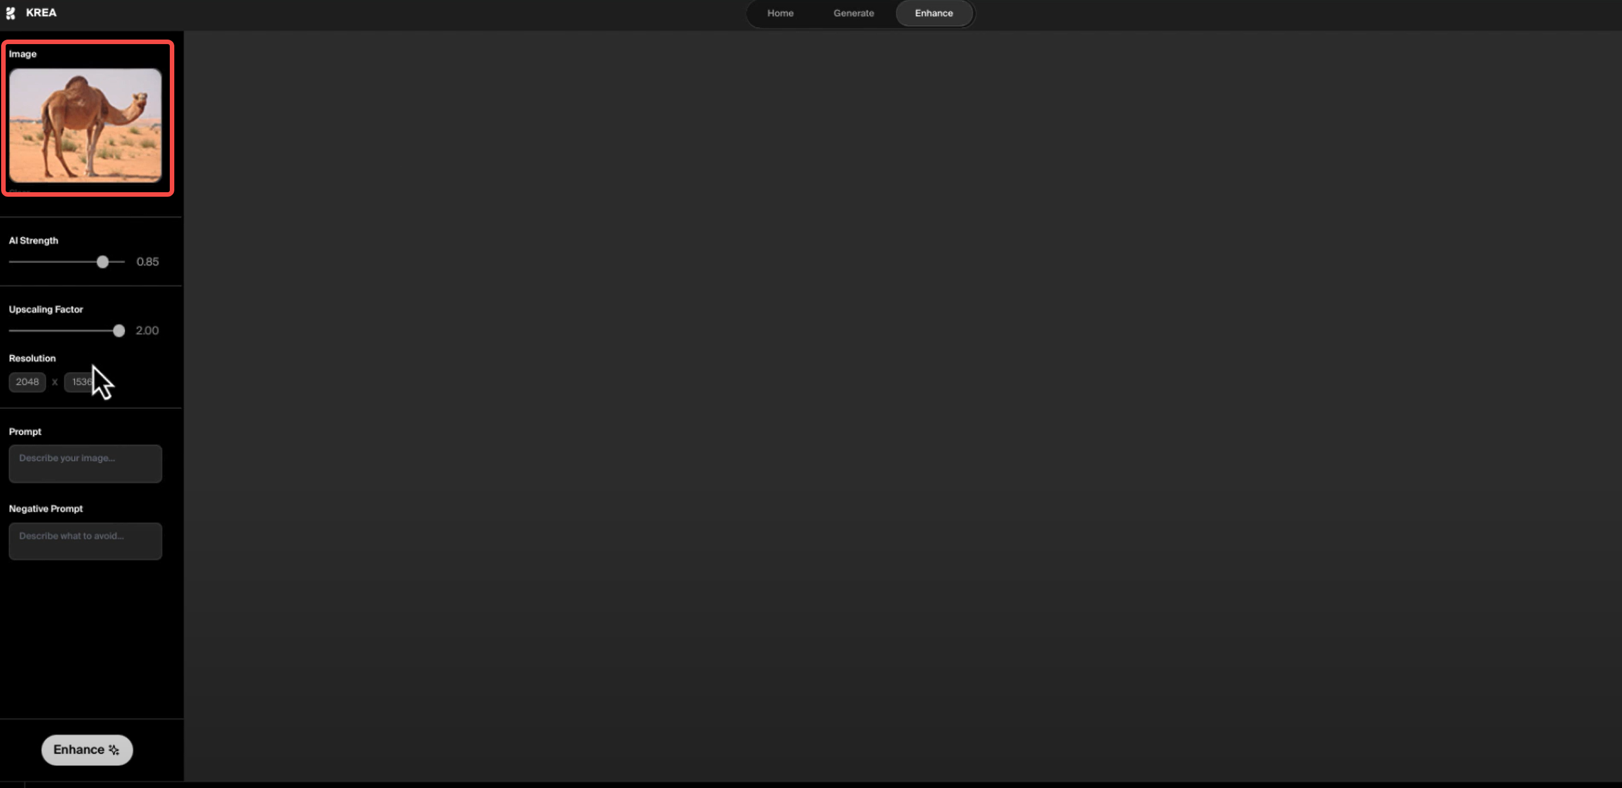Viewport: 1622px width, 788px height.
Task: Click the AI Strength slider handle
Action: (x=102, y=262)
